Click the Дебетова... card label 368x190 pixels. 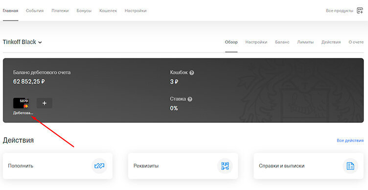23,113
